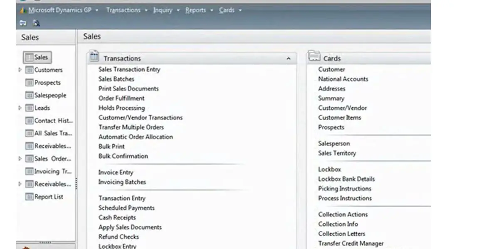
Task: Open the Microsoft Dynamics GP menu
Action: click(x=60, y=10)
